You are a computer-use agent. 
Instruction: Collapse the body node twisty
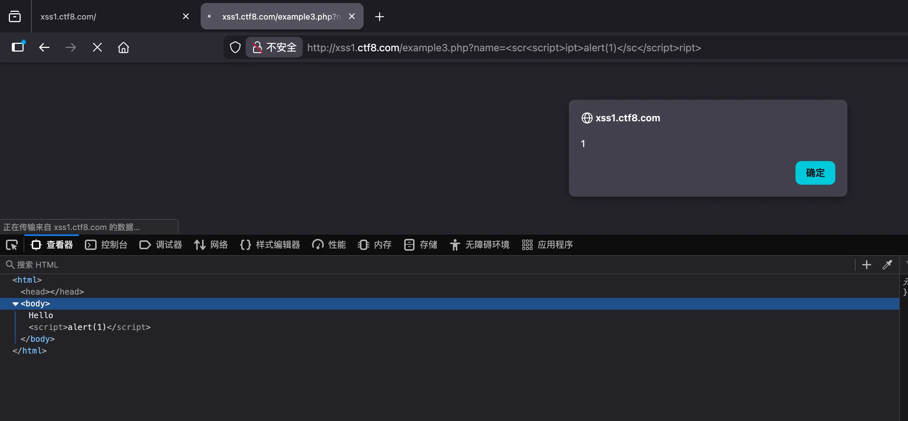click(15, 304)
